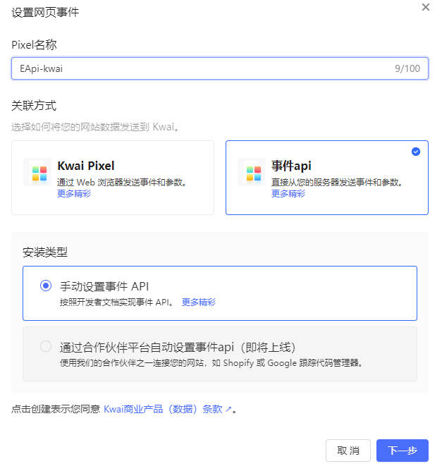Select the 手动设置事件 API radio button
Image resolution: width=442 pixels, height=471 pixels.
coord(46,286)
